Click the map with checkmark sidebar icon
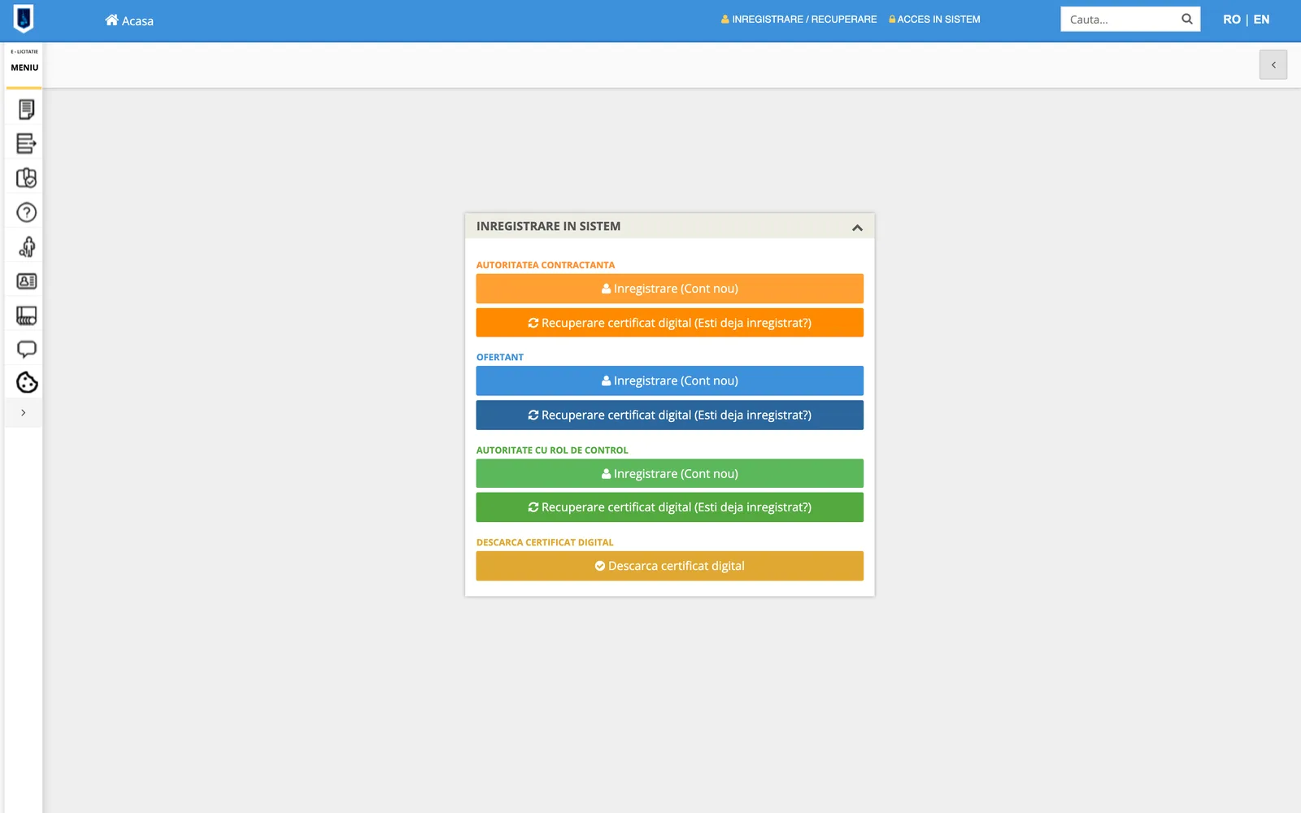This screenshot has width=1301, height=813. (x=26, y=177)
